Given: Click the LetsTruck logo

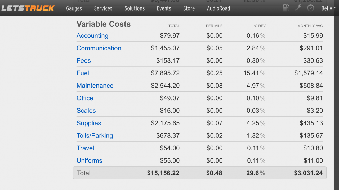Looking at the screenshot, I should pos(28,8).
